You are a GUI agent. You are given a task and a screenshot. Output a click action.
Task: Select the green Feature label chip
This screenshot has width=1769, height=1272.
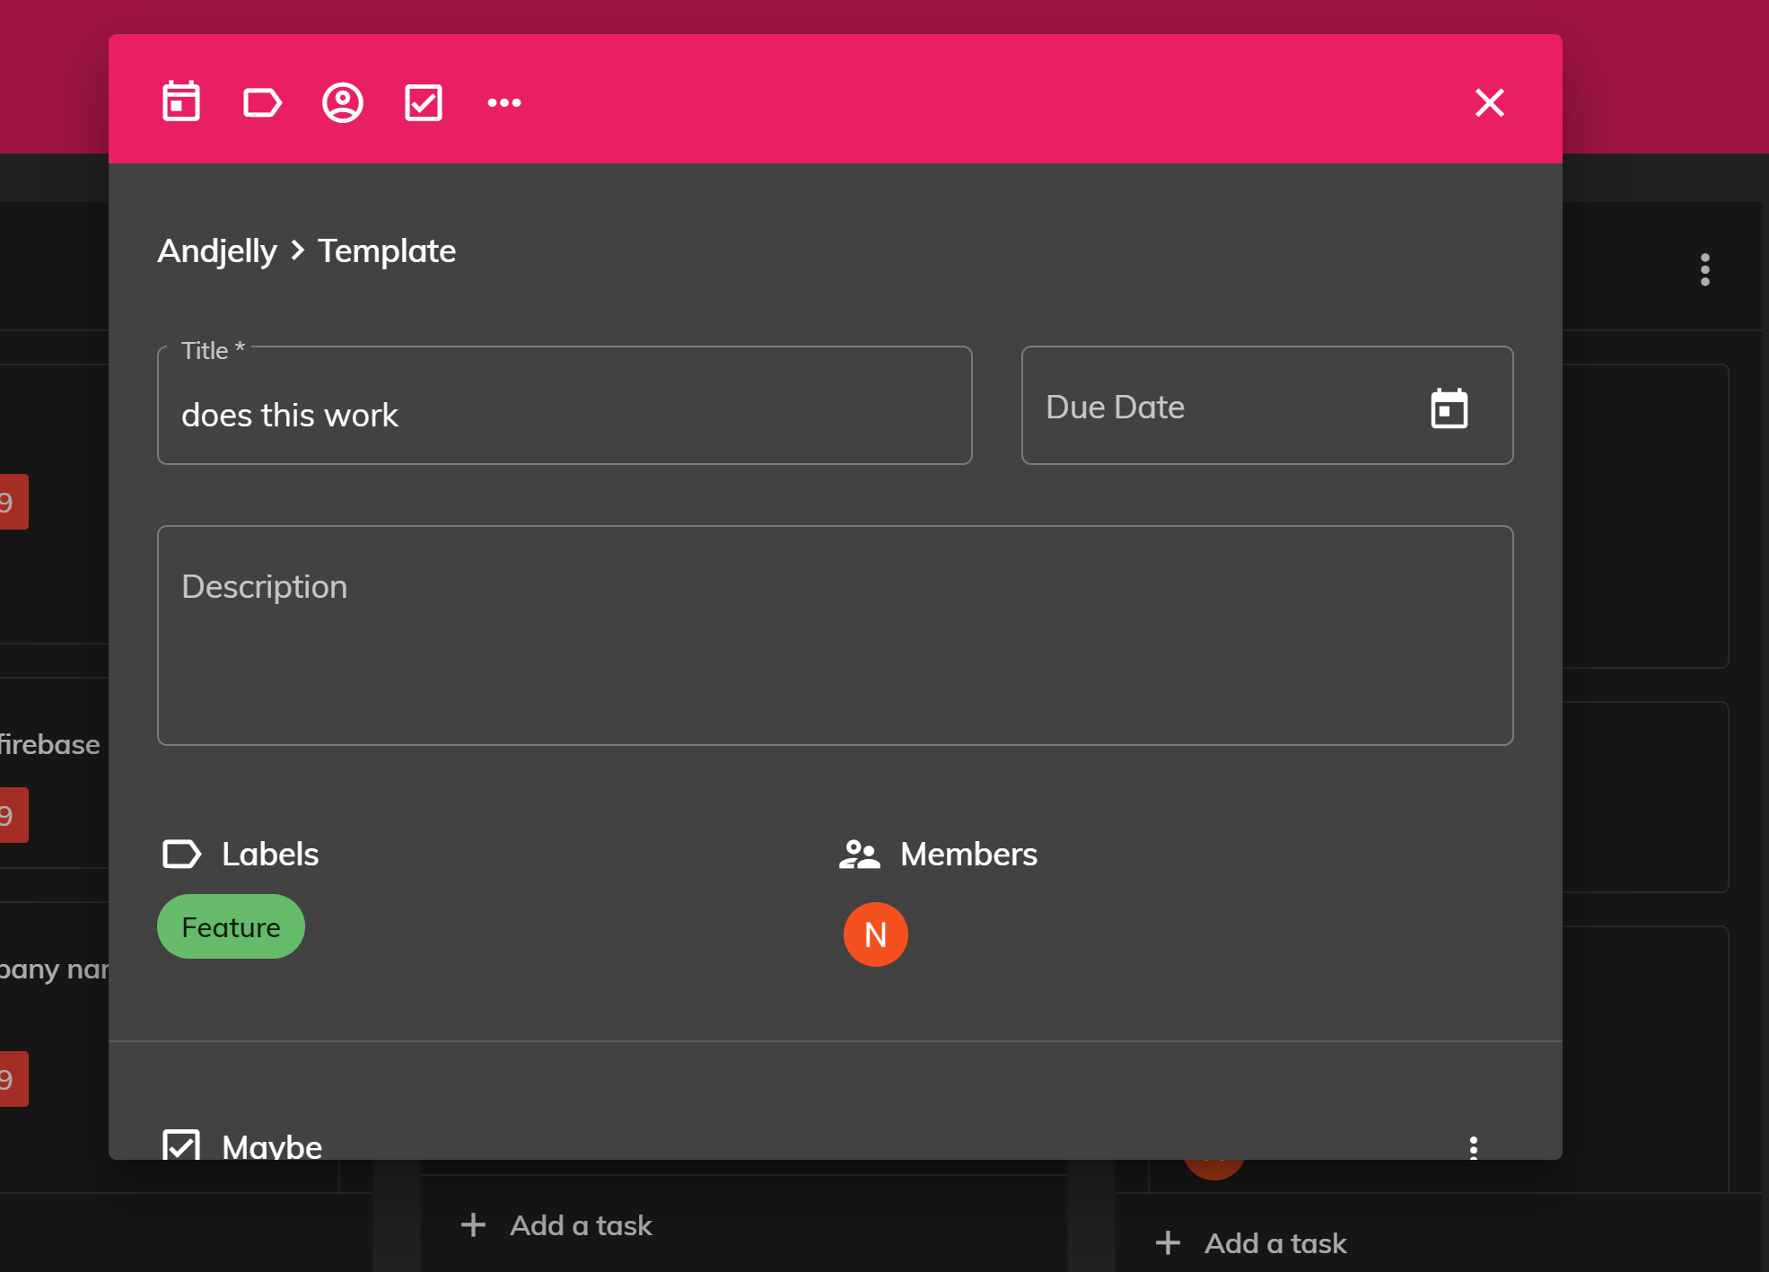click(231, 926)
